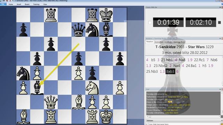223x125 pixels.
Task: Select the black bishop on b3
Action: pyautogui.click(x=37, y=87)
